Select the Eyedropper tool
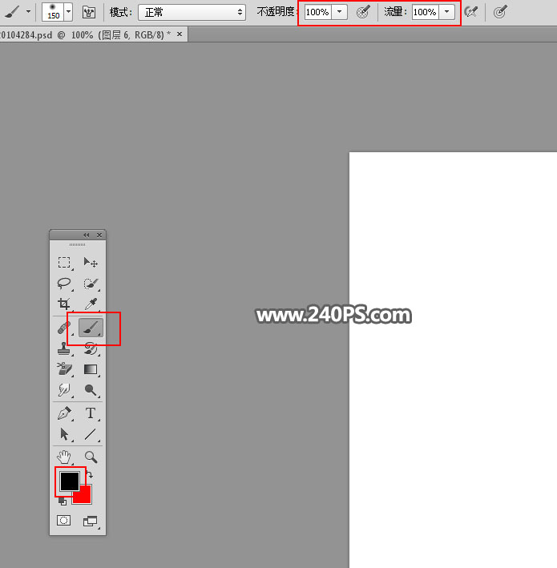 pos(91,304)
